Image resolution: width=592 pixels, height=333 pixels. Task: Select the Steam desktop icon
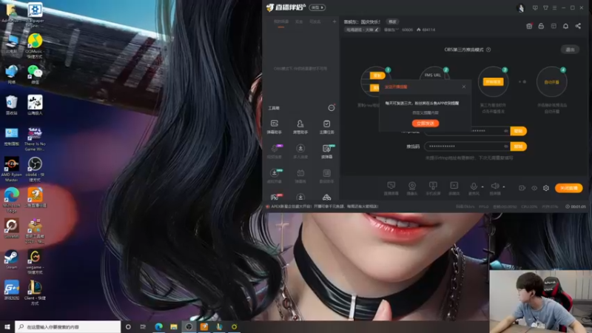11,260
